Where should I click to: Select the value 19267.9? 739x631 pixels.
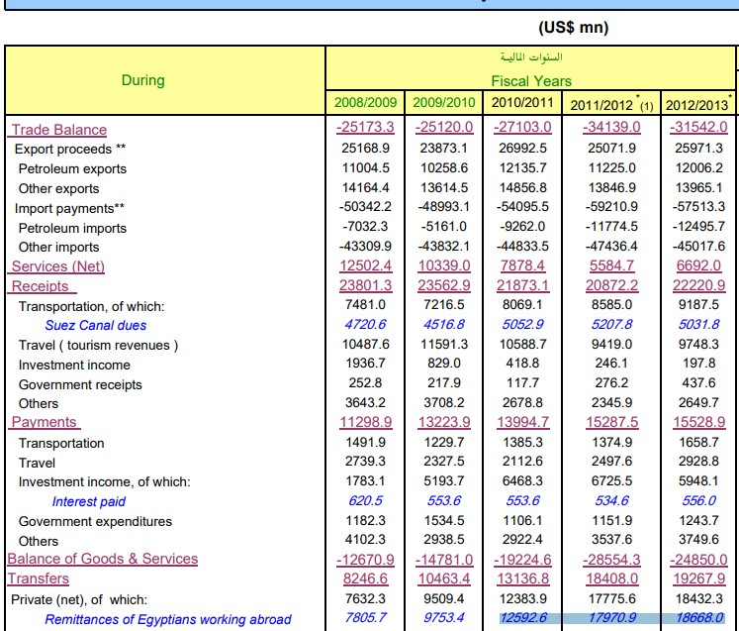tap(698, 578)
